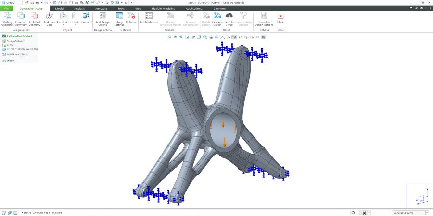433x216 pixels.
Task: Expand the Loads dropdown
Action: click(x=76, y=25)
